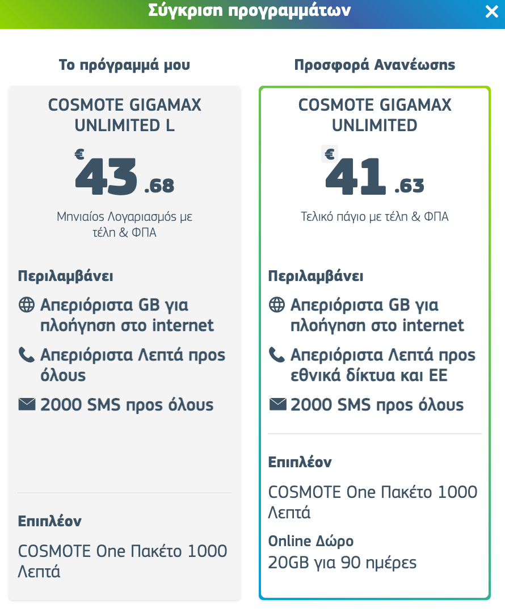Image resolution: width=505 pixels, height=612 pixels.
Task: Click phone icon in current plan card
Action: pos(27,355)
